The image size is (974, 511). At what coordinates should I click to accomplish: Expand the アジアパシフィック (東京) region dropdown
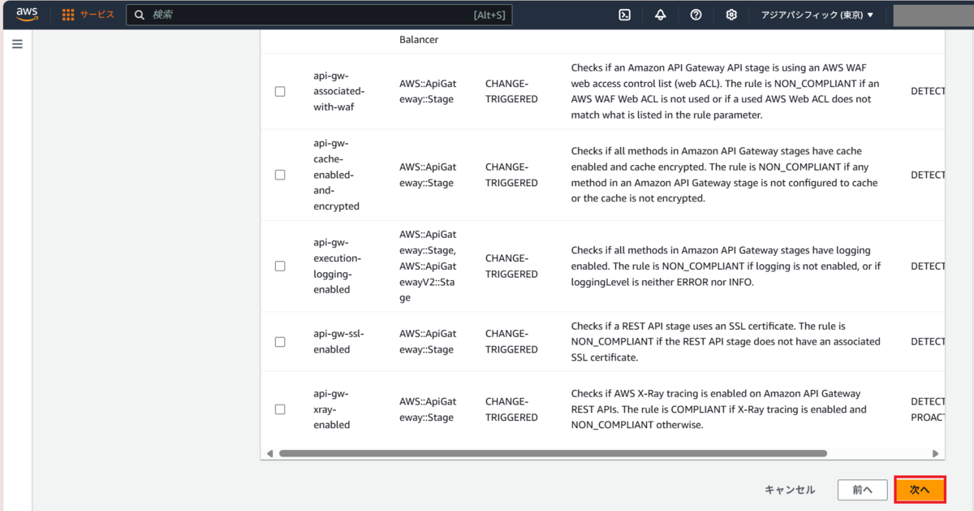817,15
